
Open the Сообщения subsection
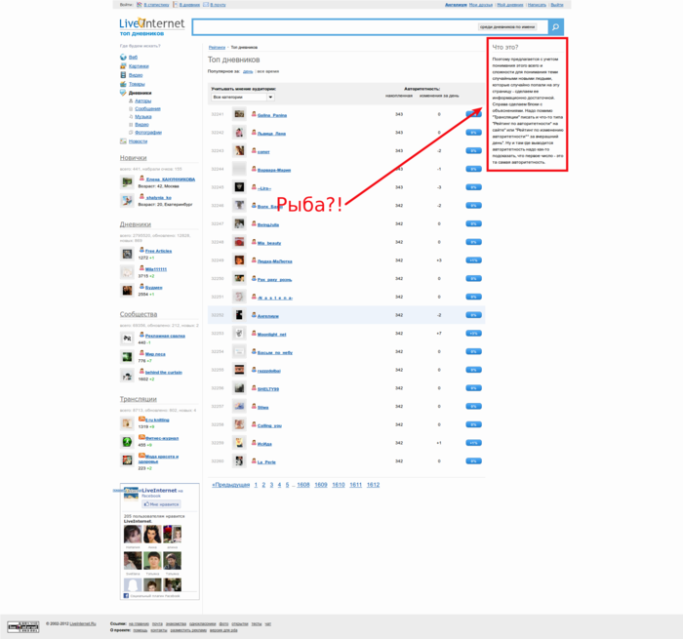point(147,109)
